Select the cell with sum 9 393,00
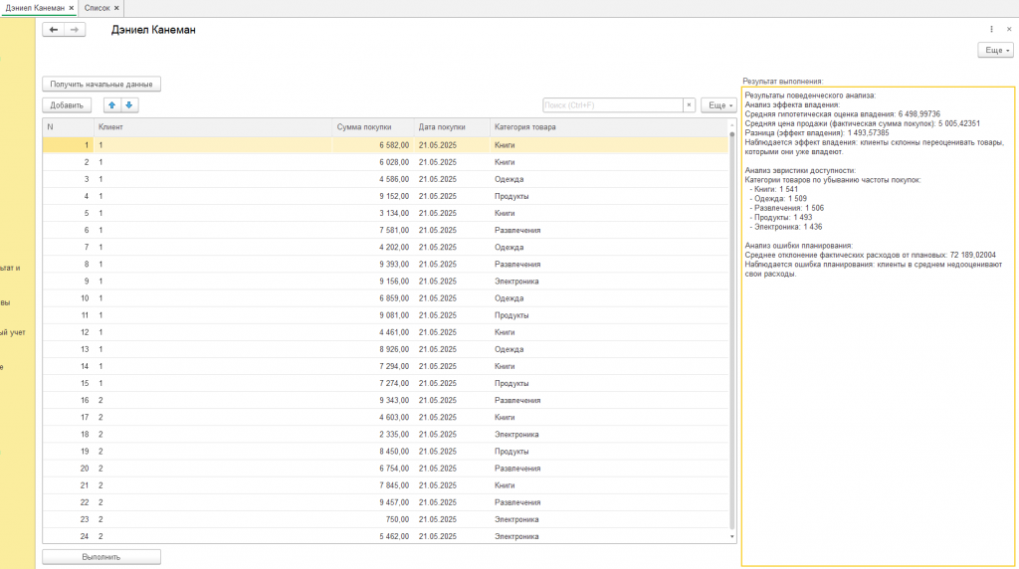Image resolution: width=1019 pixels, height=569 pixels. [x=373, y=265]
